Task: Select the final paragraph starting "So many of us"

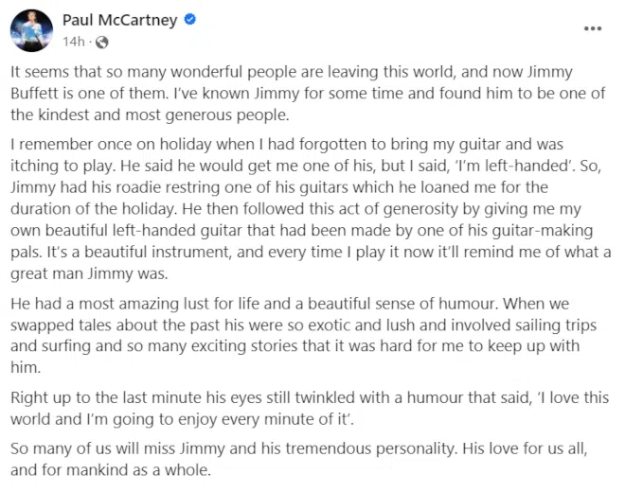Action: coord(299,459)
